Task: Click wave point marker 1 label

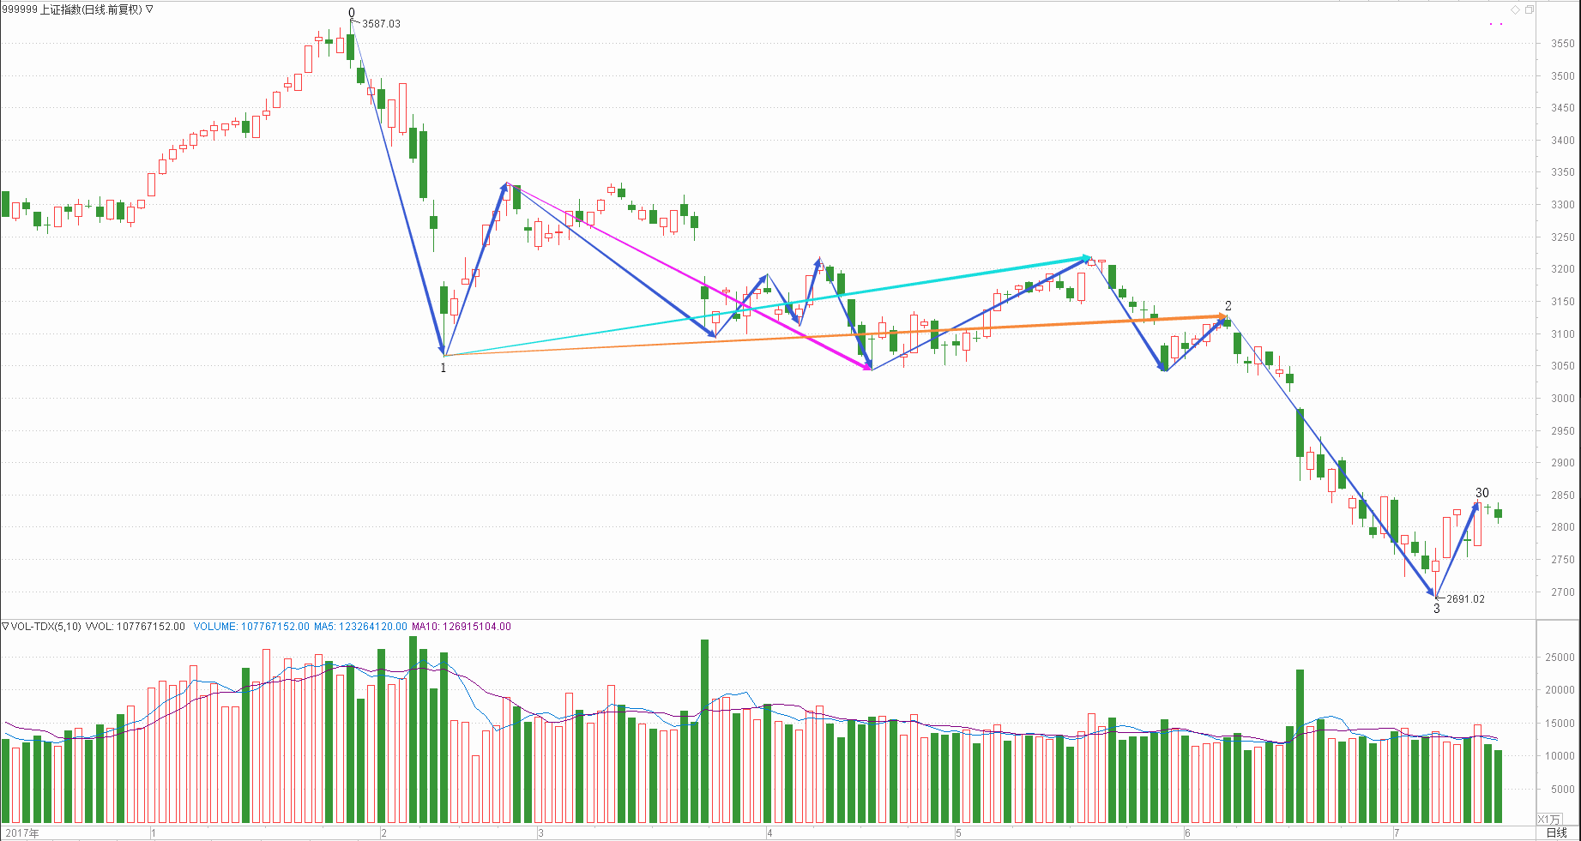Action: pyautogui.click(x=444, y=368)
